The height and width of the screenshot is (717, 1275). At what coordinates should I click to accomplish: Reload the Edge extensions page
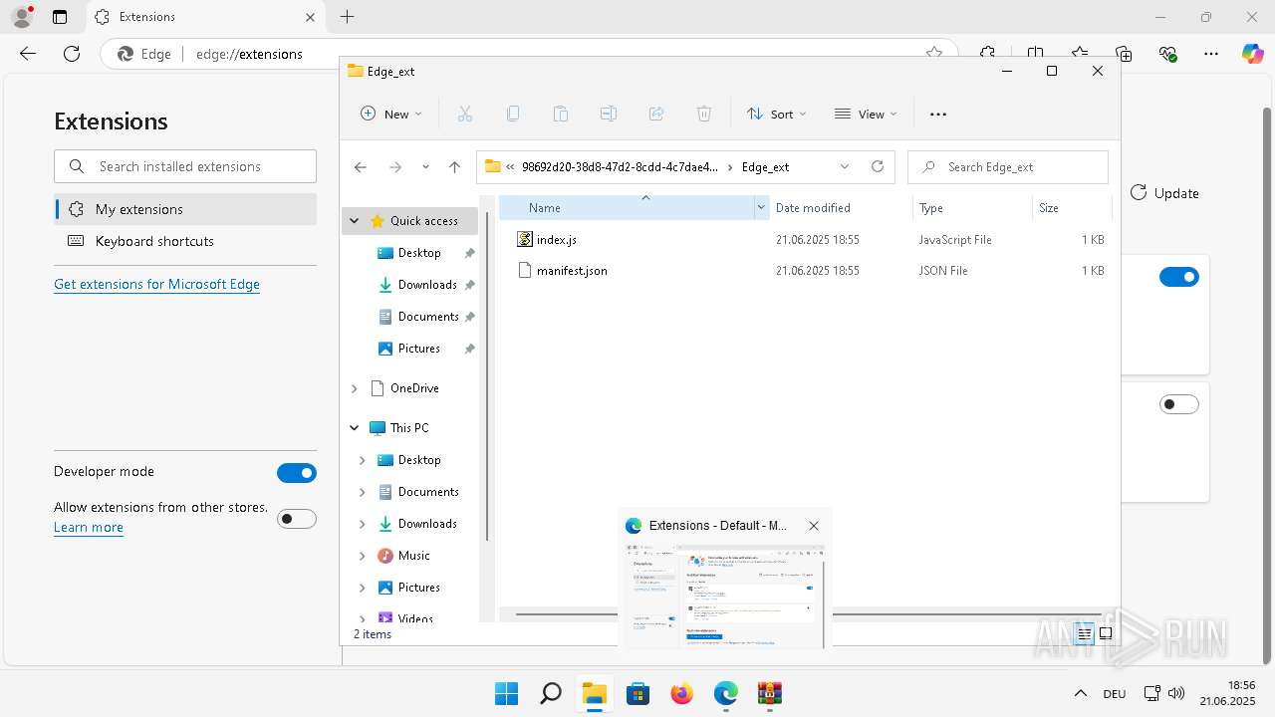(x=72, y=54)
